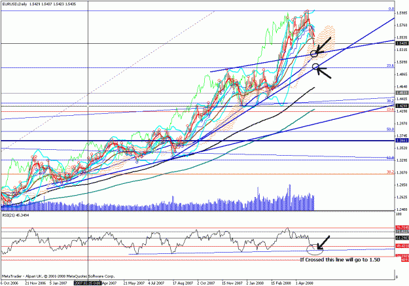Click the '15 Feb 2008' date label
This screenshot has height=286, width=409.
click(281, 283)
